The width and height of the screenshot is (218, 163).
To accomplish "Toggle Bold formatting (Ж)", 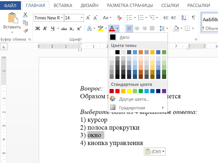I will pyautogui.click(x=37, y=28).
